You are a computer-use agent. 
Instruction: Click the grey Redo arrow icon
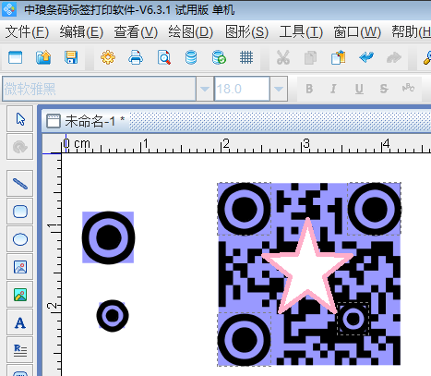394,57
